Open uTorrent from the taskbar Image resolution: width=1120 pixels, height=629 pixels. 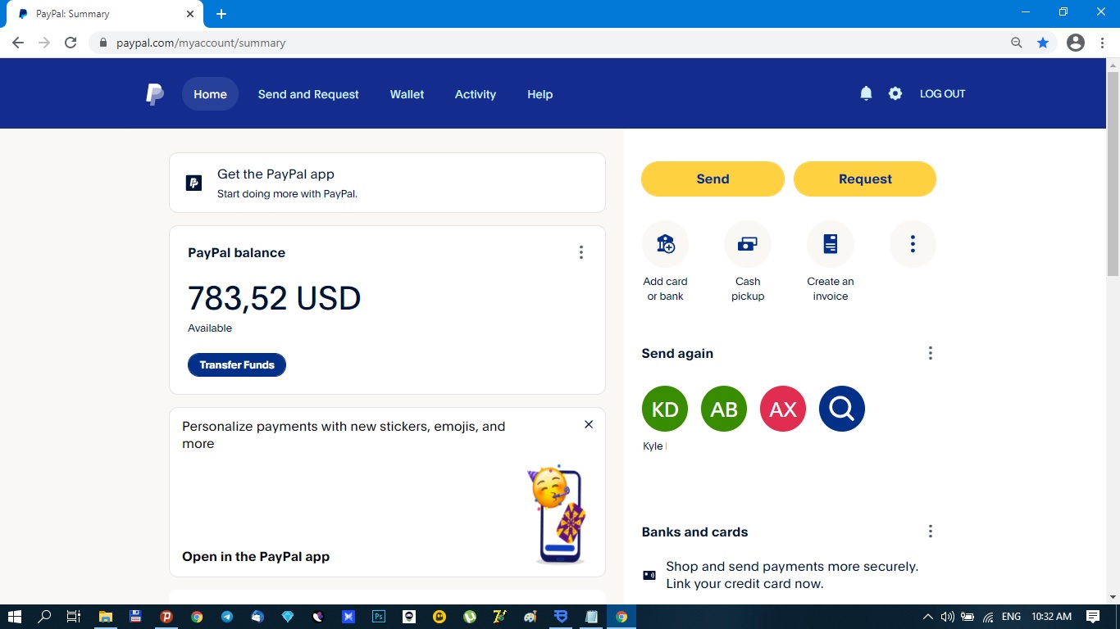[x=470, y=617]
